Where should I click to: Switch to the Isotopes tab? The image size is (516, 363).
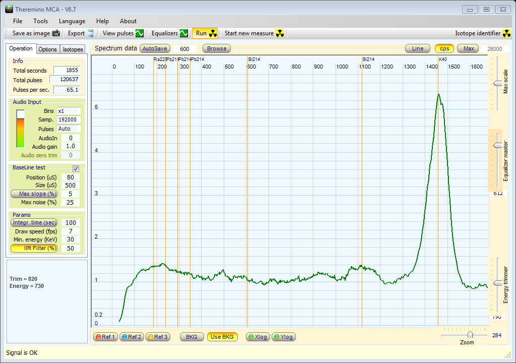73,49
